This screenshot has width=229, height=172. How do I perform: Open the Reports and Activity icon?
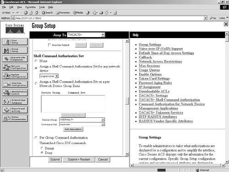click(15, 110)
